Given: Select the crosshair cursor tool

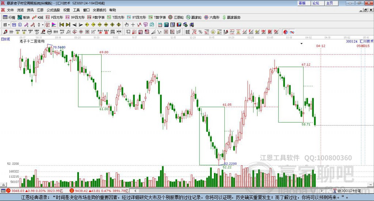Looking at the screenshot, I should (133, 25).
